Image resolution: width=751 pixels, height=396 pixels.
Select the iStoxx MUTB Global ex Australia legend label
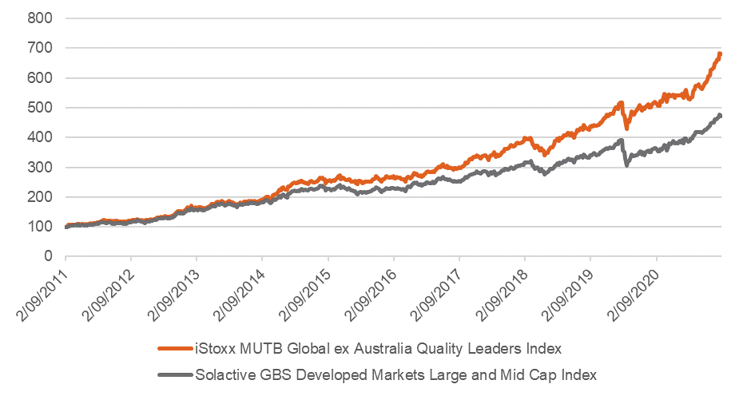click(378, 349)
